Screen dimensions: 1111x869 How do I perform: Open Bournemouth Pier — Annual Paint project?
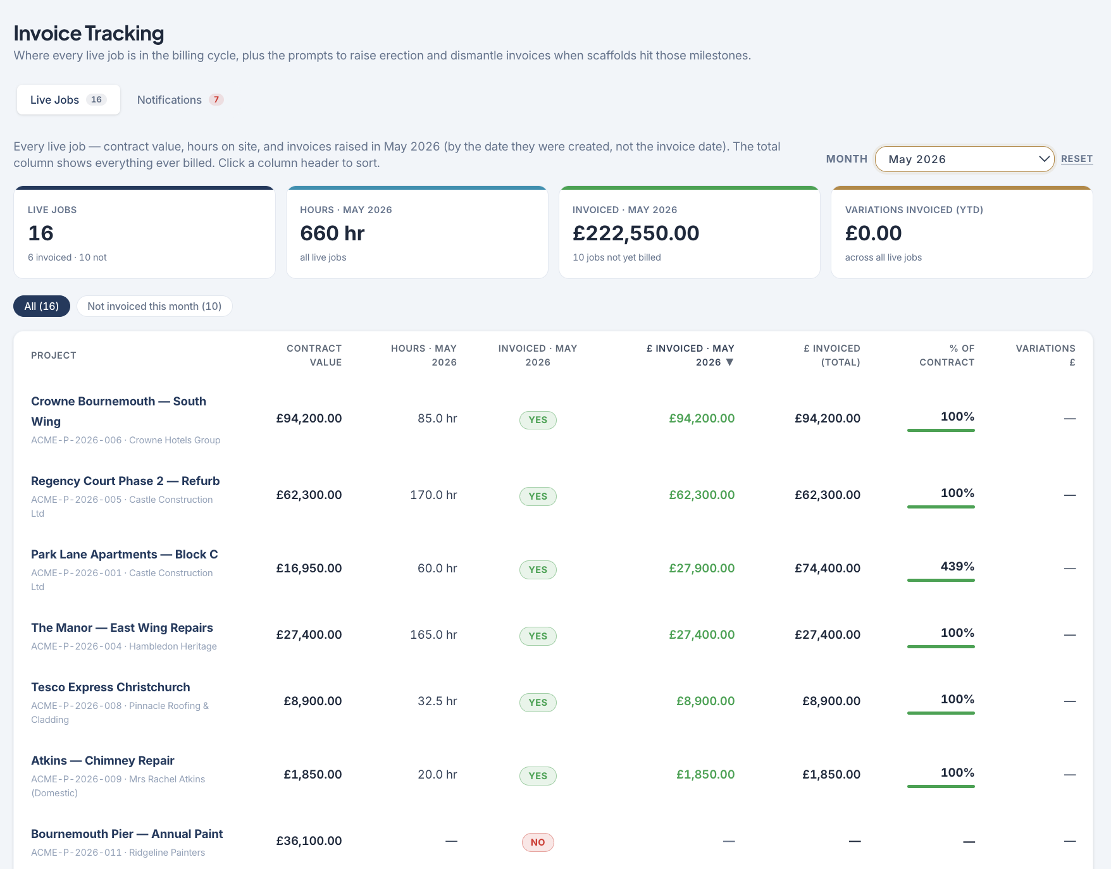(127, 834)
